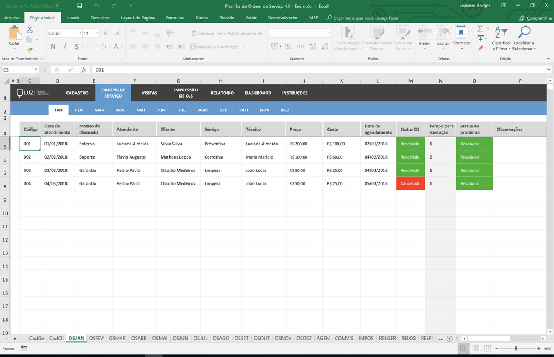The width and height of the screenshot is (554, 357).
Task: Toggle Quebrar Texto Automaticamente
Action: point(227,33)
